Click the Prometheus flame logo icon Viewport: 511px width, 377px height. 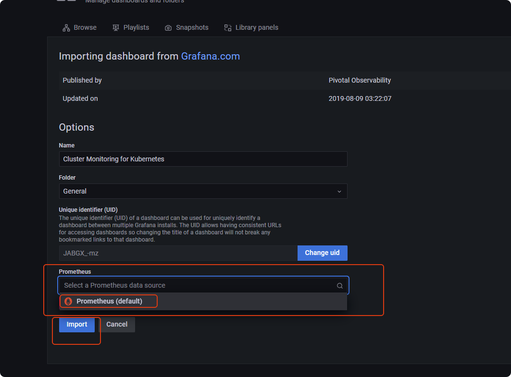click(x=68, y=302)
